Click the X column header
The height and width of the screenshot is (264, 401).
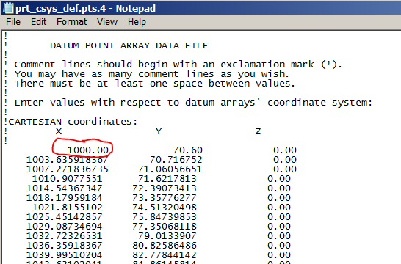pyautogui.click(x=59, y=131)
